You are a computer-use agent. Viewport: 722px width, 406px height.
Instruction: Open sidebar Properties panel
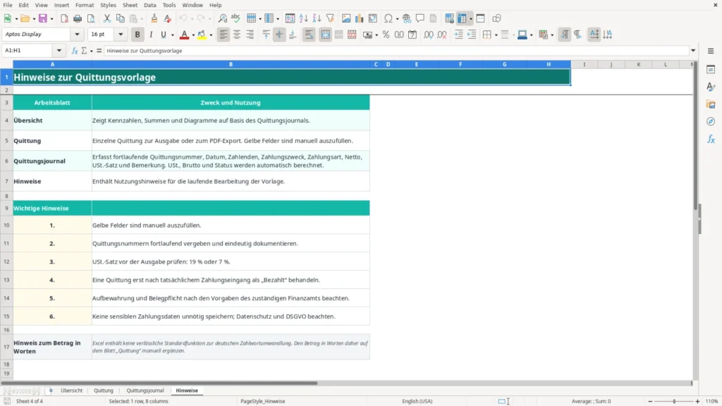pyautogui.click(x=711, y=70)
